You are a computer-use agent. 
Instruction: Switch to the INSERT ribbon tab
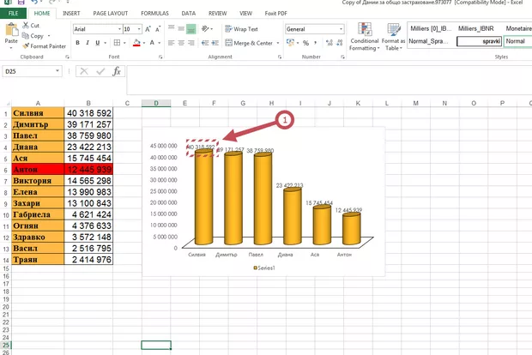(72, 14)
